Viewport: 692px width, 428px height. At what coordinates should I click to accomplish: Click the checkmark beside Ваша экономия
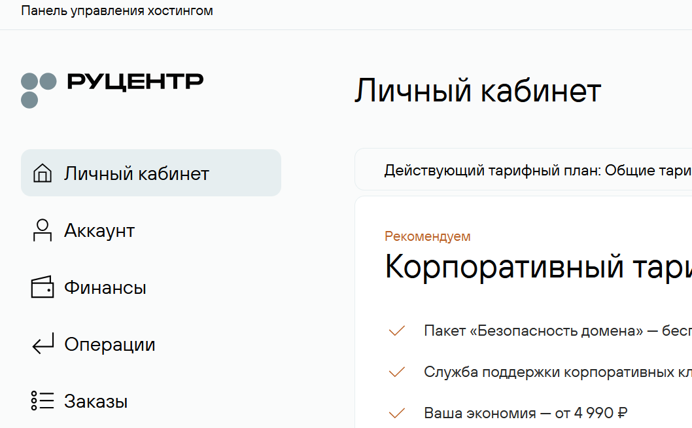[397, 414]
